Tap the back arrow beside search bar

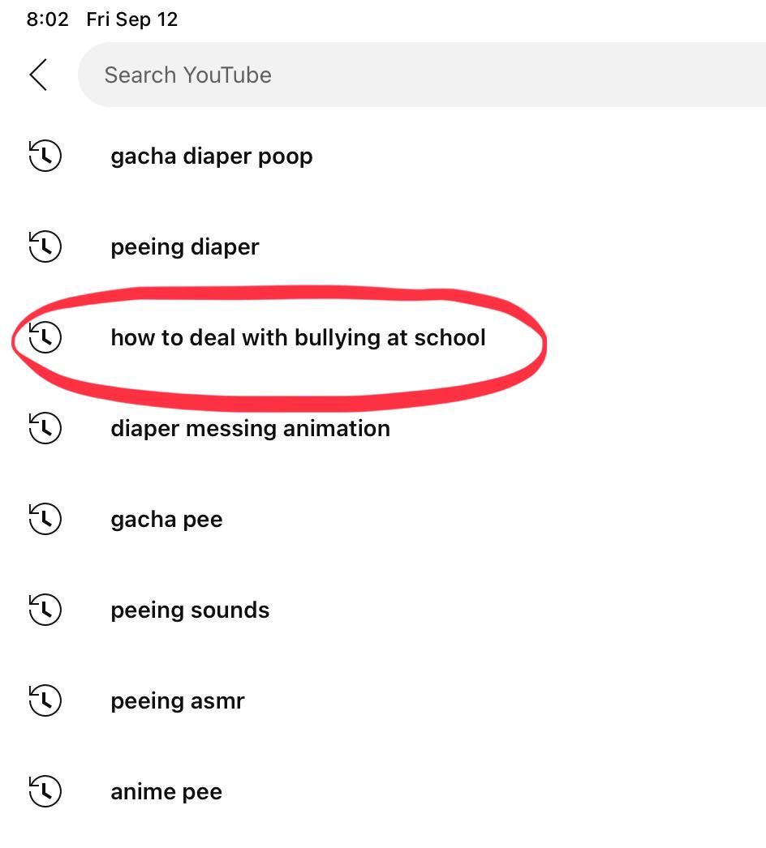(38, 75)
